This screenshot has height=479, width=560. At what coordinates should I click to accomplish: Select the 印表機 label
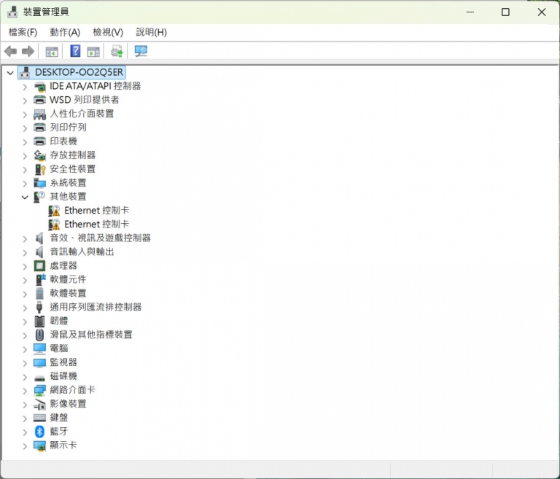click(x=63, y=141)
